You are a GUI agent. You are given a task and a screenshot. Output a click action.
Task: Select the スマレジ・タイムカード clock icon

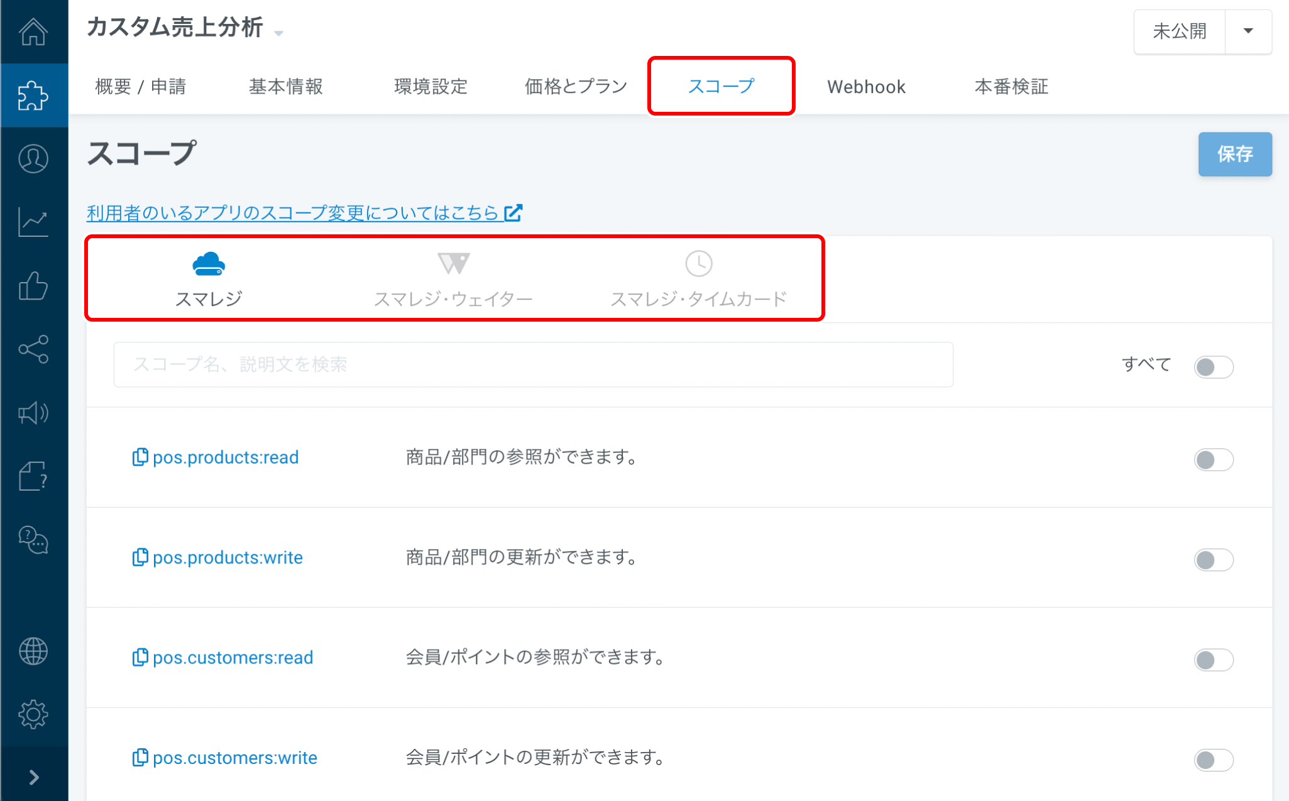point(698,264)
